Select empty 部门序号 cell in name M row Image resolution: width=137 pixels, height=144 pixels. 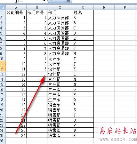click(37, 79)
